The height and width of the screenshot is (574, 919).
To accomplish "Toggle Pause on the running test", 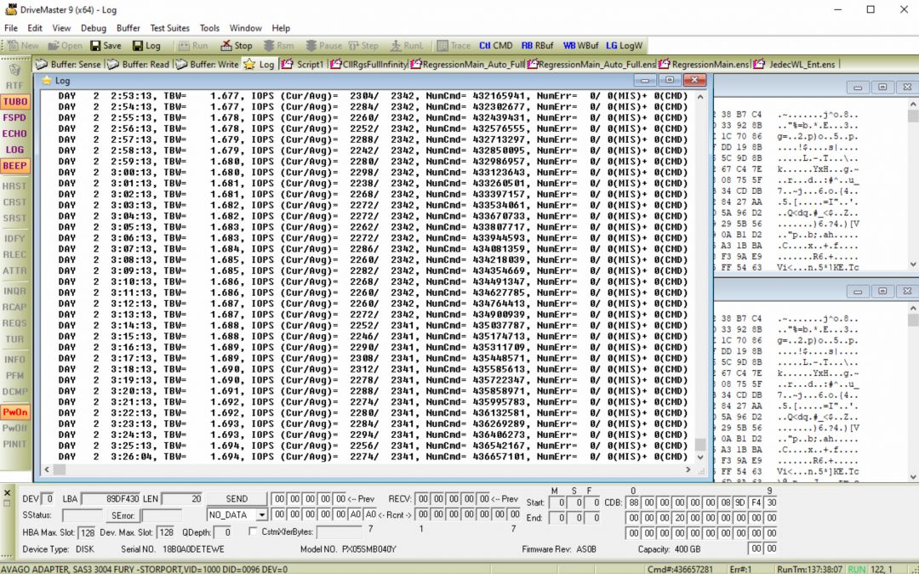I will pyautogui.click(x=322, y=45).
